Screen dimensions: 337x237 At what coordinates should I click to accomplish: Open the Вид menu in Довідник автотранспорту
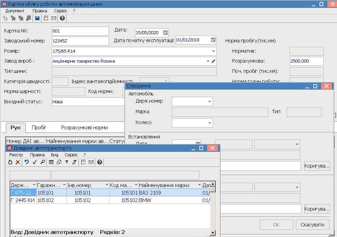pyautogui.click(x=54, y=155)
